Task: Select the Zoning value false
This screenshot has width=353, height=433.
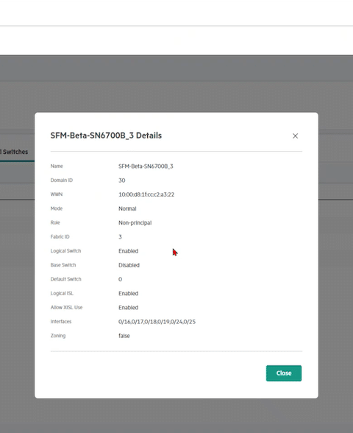Action: coord(124,336)
